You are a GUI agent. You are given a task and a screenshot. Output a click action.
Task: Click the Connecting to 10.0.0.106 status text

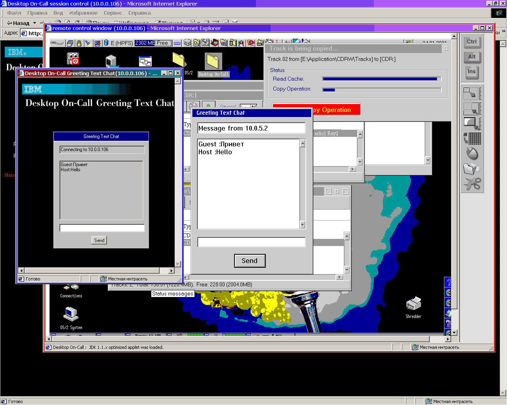point(84,150)
